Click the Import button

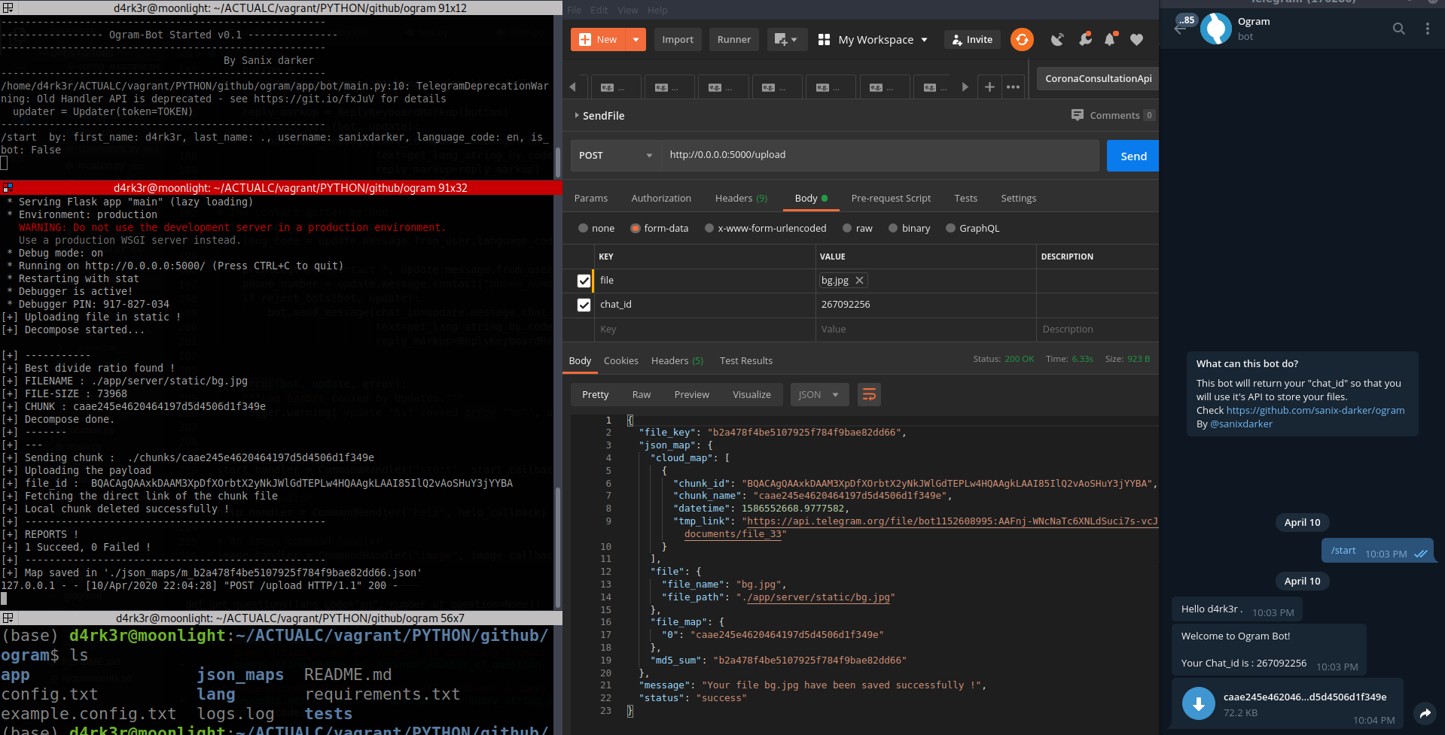pyautogui.click(x=678, y=39)
